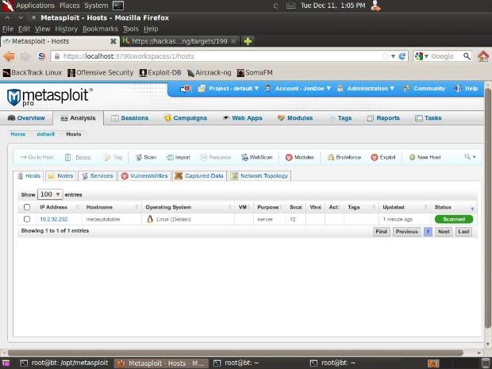This screenshot has width=492, height=369.
Task: Click the URL address bar
Action: click(214, 56)
